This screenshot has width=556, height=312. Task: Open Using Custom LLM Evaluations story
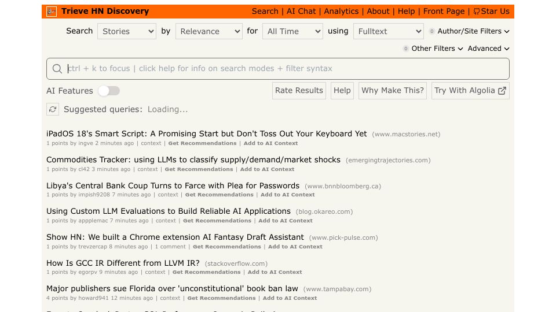point(169,211)
